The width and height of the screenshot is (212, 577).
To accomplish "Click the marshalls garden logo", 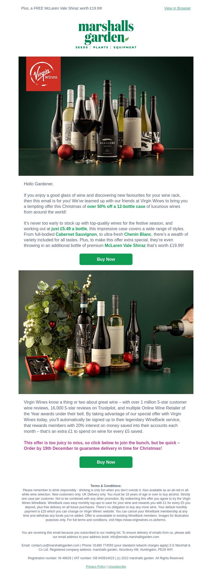I will 106,35.
